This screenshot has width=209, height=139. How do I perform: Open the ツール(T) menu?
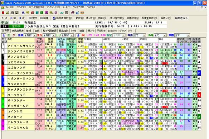pos(66,7)
